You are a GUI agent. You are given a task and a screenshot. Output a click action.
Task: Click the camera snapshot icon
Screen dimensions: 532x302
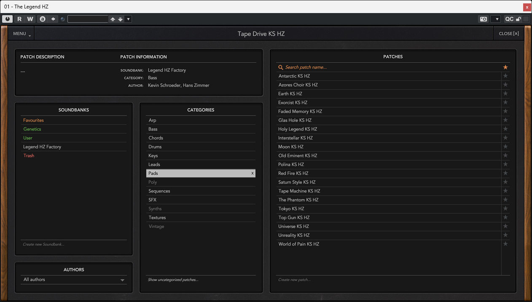483,19
